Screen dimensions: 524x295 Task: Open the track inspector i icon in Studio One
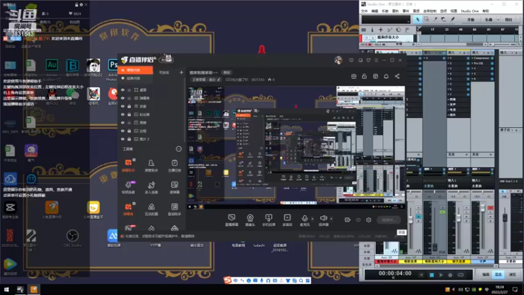tap(372, 29)
